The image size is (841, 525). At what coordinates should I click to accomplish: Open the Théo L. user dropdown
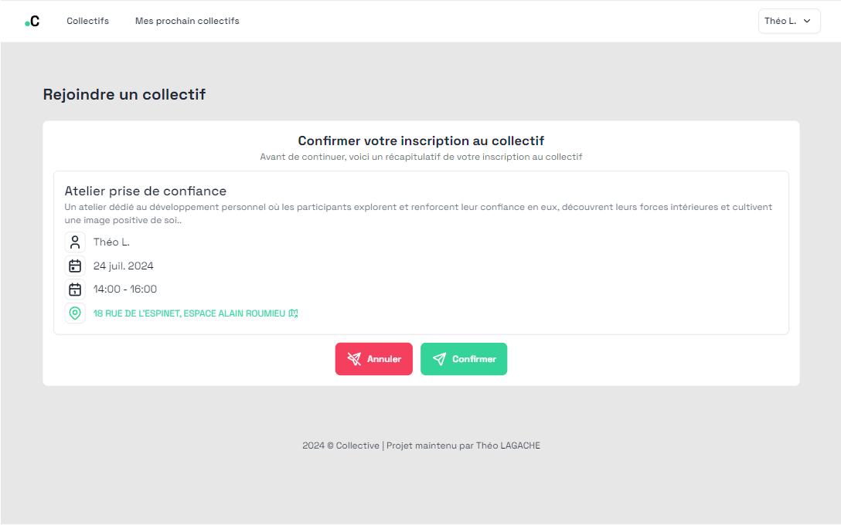(x=789, y=21)
